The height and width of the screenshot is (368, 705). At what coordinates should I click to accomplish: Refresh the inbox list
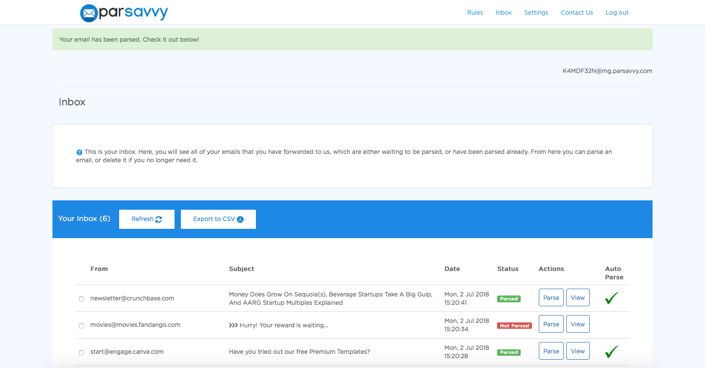tap(147, 219)
